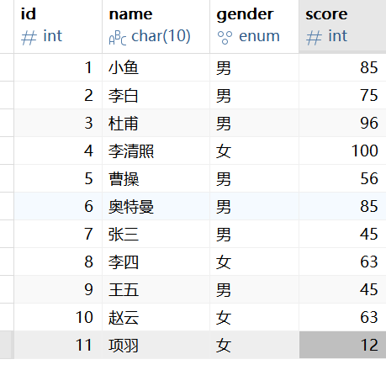Select the score cell 75 for 李白
The height and width of the screenshot is (370, 386).
point(342,95)
